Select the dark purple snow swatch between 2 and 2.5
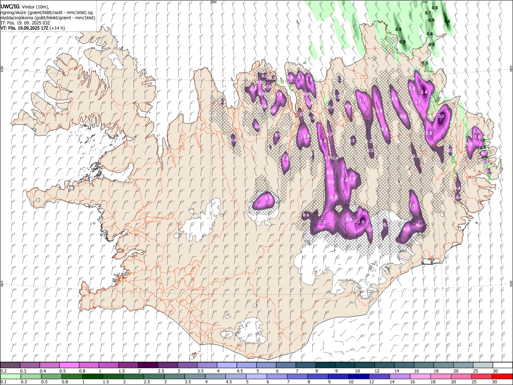 point(148,365)
